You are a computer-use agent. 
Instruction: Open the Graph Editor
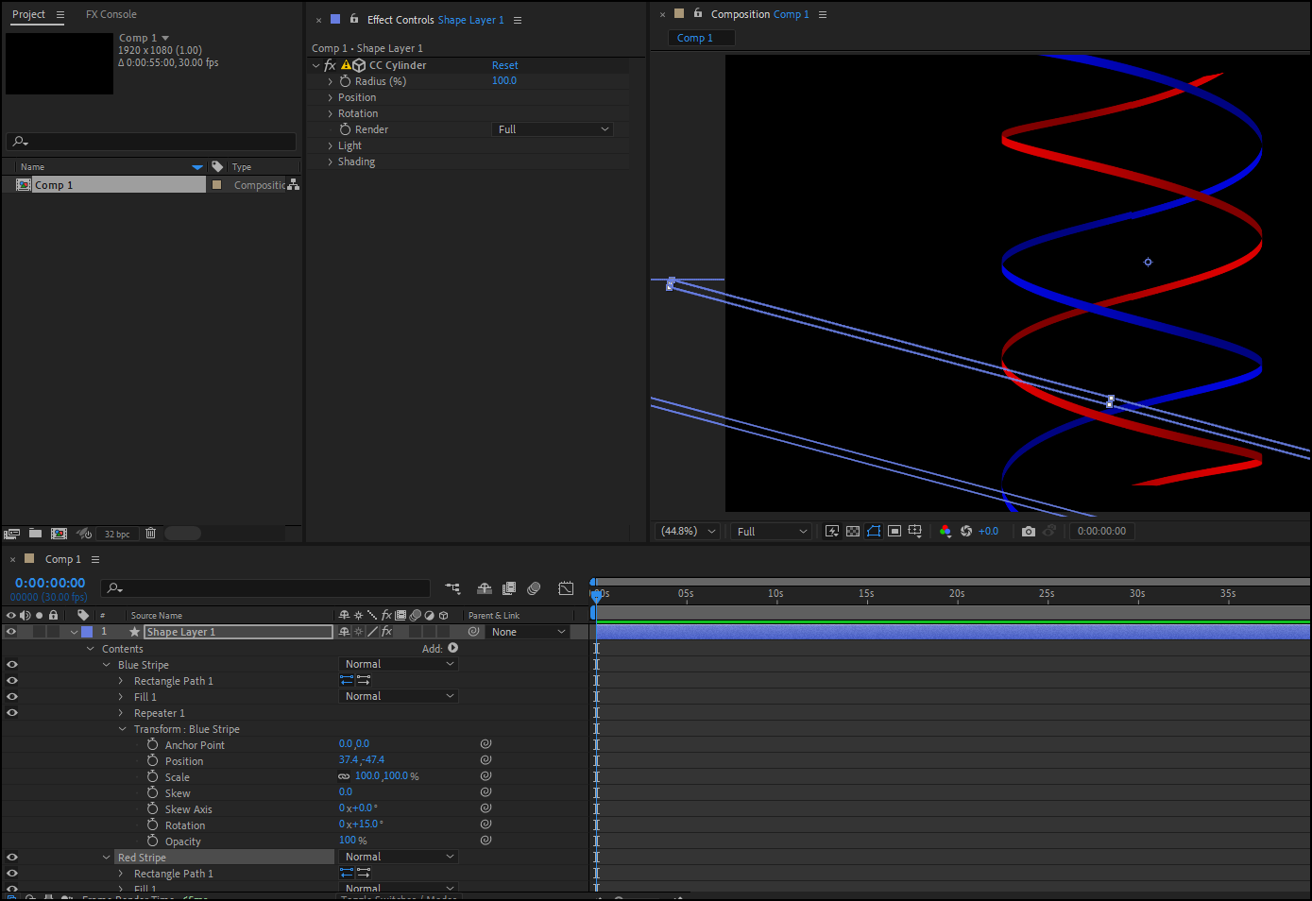click(x=566, y=587)
